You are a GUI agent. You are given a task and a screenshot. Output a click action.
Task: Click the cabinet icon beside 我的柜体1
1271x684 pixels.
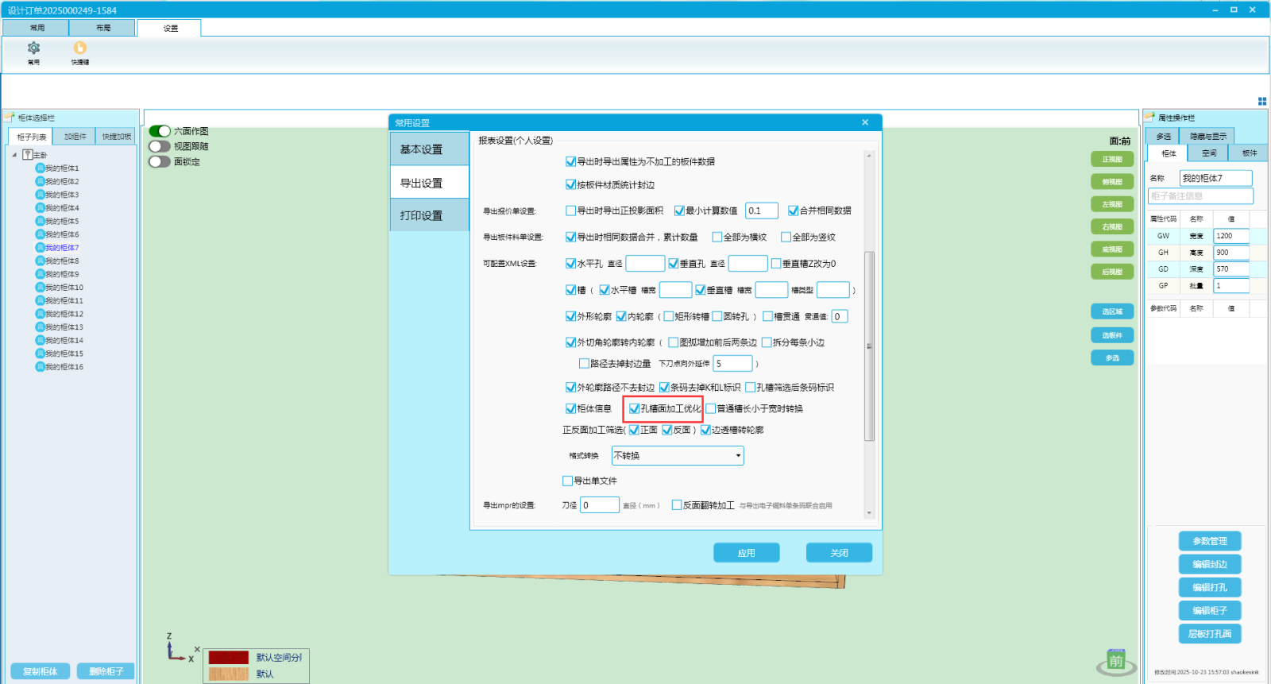click(x=40, y=168)
